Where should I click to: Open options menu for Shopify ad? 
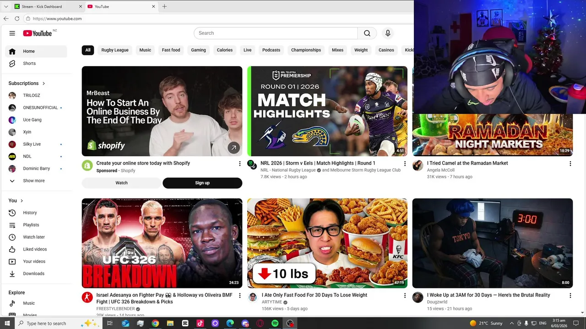pos(239,164)
